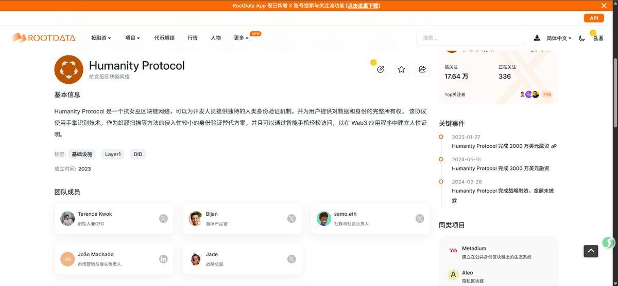The width and height of the screenshot is (618, 286).
Task: Click the 17.64 万 followers count
Action: coord(456,77)
